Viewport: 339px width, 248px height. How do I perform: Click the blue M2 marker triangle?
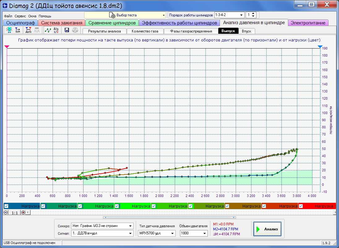pyautogui.click(x=320, y=47)
